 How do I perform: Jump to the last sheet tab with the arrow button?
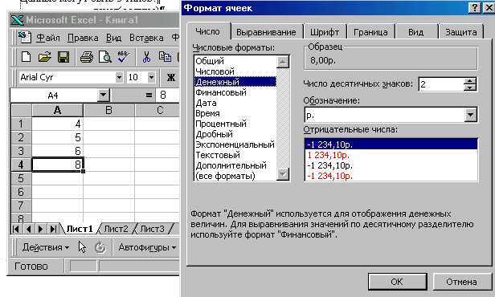[x=53, y=229]
